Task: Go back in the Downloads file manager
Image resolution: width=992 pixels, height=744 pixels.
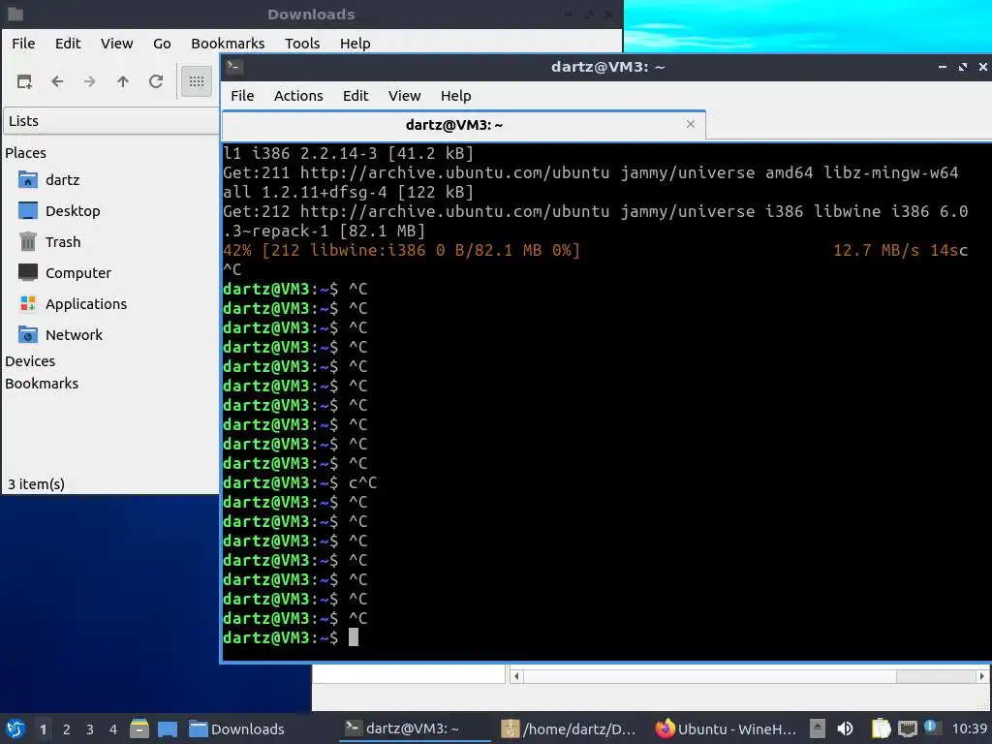Action: coord(57,81)
